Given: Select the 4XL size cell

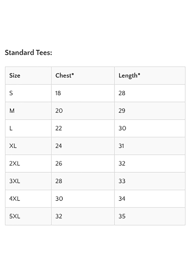Looking at the screenshot, I should (x=14, y=199).
